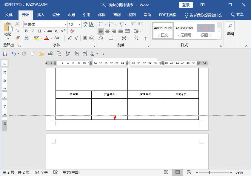Select the 正文 style thumbnail
Viewport: 251px width, 176px height.
click(162, 30)
